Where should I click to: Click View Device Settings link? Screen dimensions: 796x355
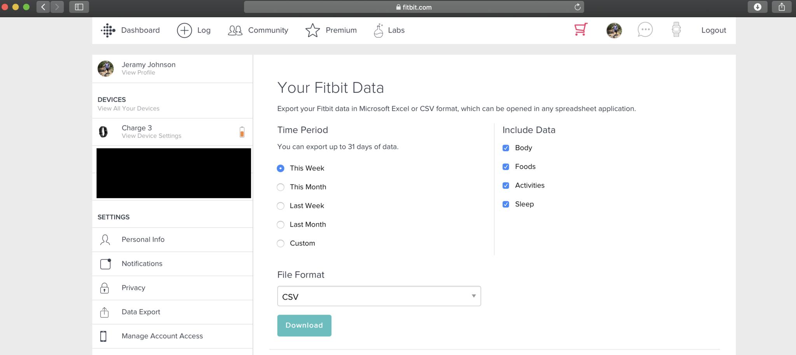[x=152, y=136]
